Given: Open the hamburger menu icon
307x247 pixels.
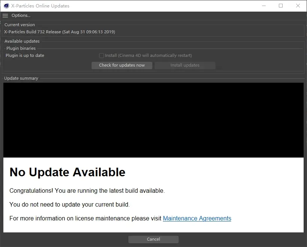Looking at the screenshot, I should 5,16.
